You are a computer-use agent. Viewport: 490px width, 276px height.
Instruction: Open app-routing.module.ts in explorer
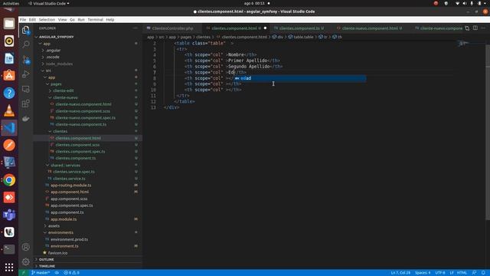pos(71,186)
